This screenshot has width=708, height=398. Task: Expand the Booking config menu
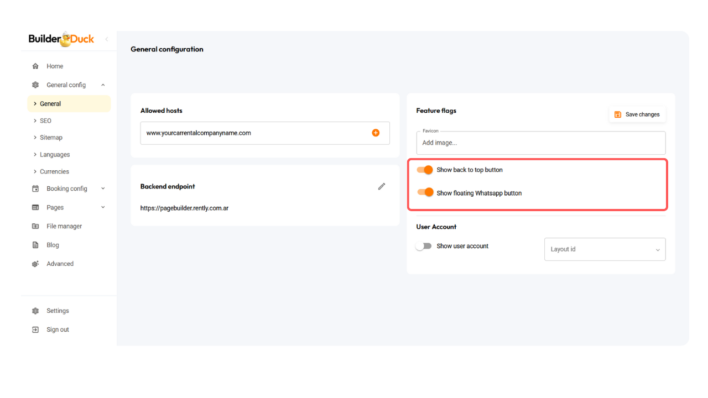click(67, 188)
